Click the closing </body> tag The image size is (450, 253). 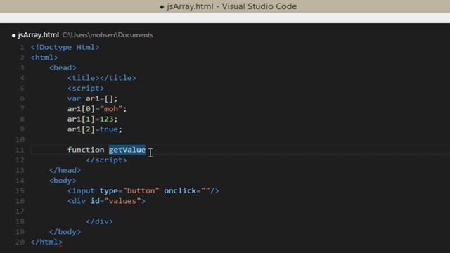pyautogui.click(x=65, y=232)
